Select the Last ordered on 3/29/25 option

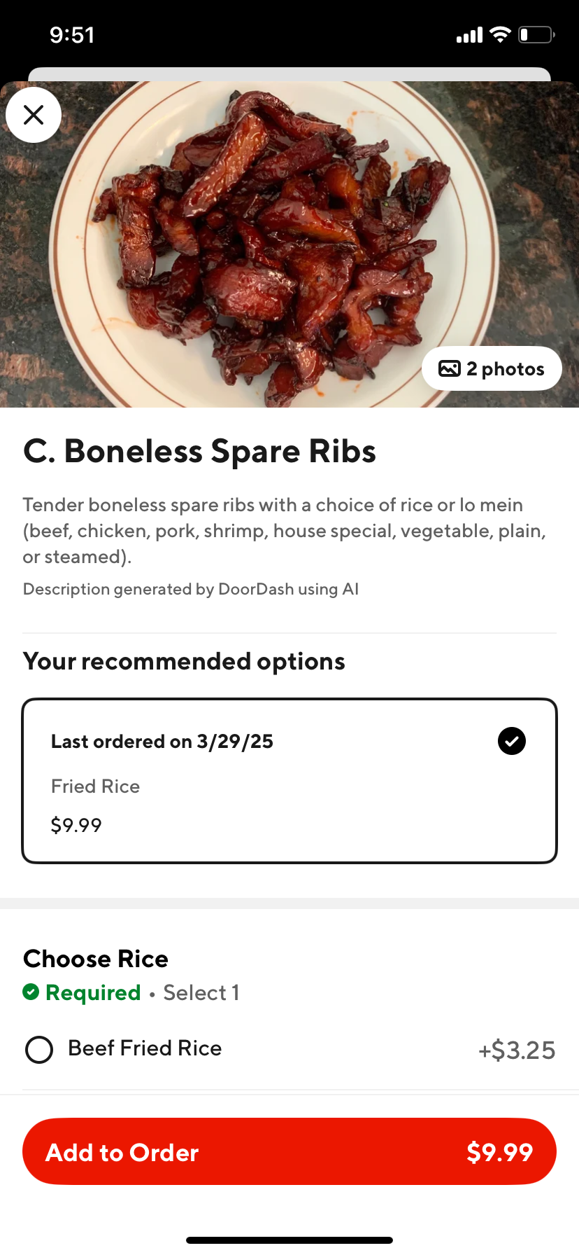(289, 781)
